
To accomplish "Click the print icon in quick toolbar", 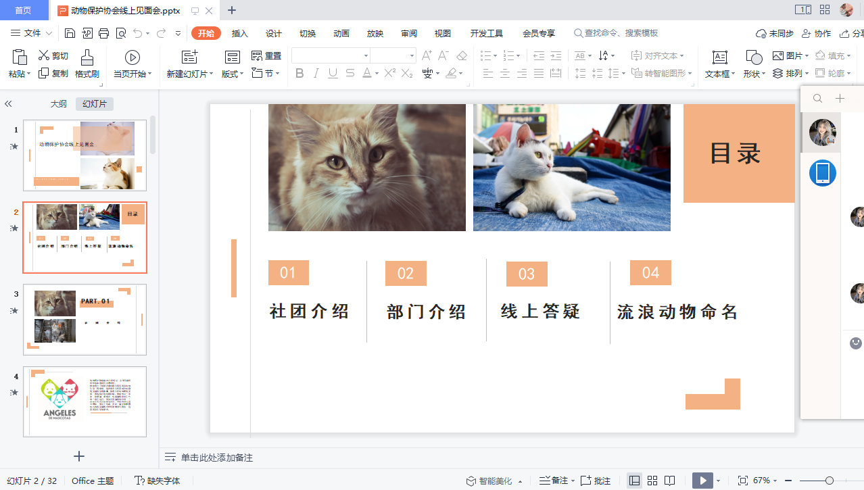I will pos(103,33).
